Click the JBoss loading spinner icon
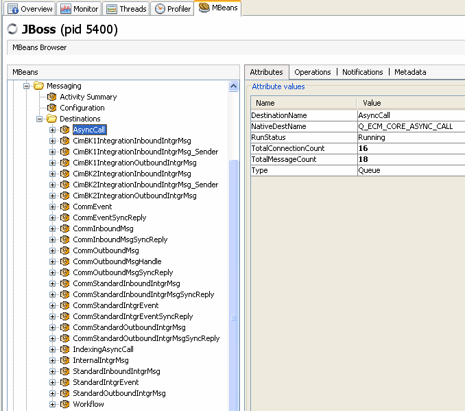This screenshot has height=411, width=465. click(12, 29)
